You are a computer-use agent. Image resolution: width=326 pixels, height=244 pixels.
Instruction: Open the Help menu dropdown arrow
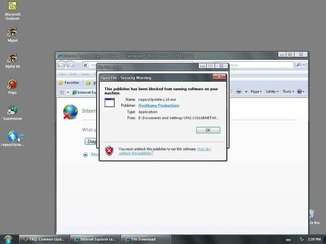(304, 92)
